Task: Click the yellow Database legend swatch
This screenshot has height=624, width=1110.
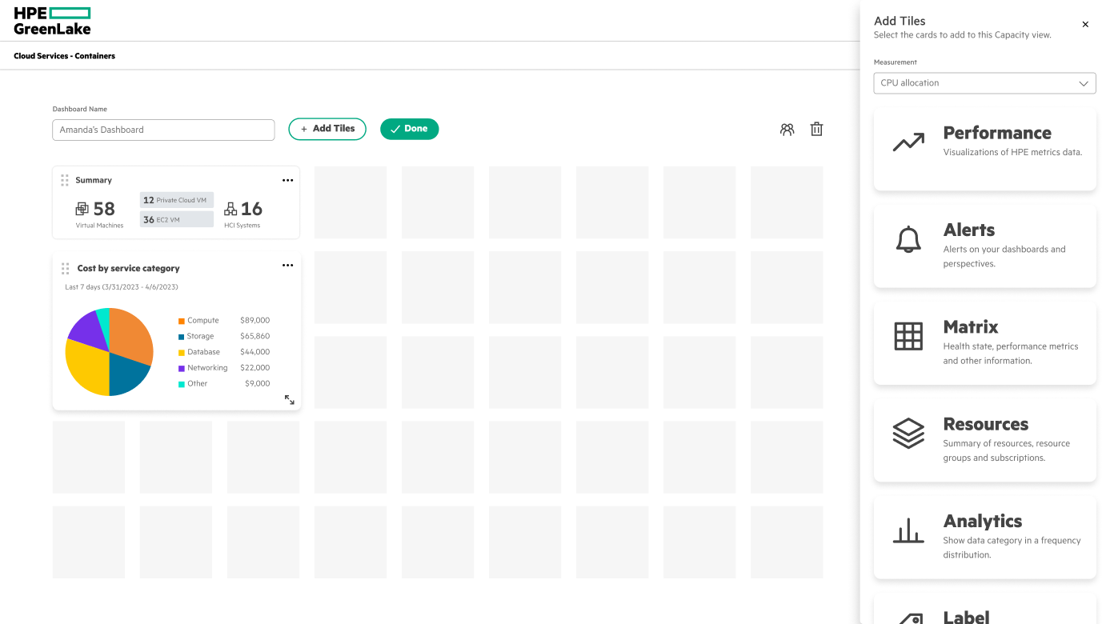Action: pyautogui.click(x=182, y=353)
